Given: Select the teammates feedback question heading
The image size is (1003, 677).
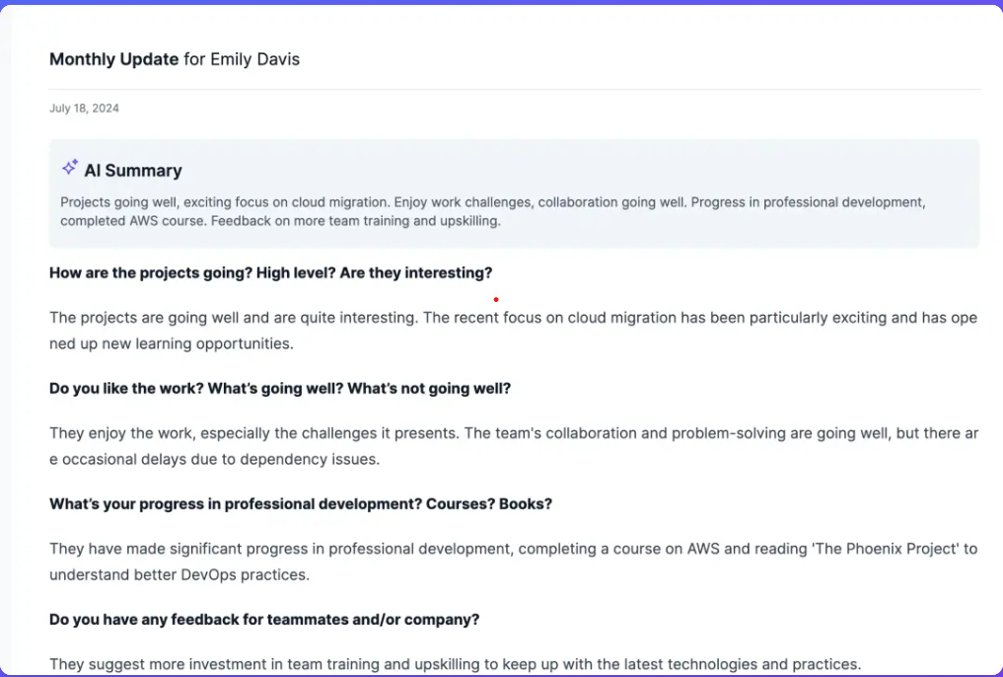Looking at the screenshot, I should tap(263, 619).
